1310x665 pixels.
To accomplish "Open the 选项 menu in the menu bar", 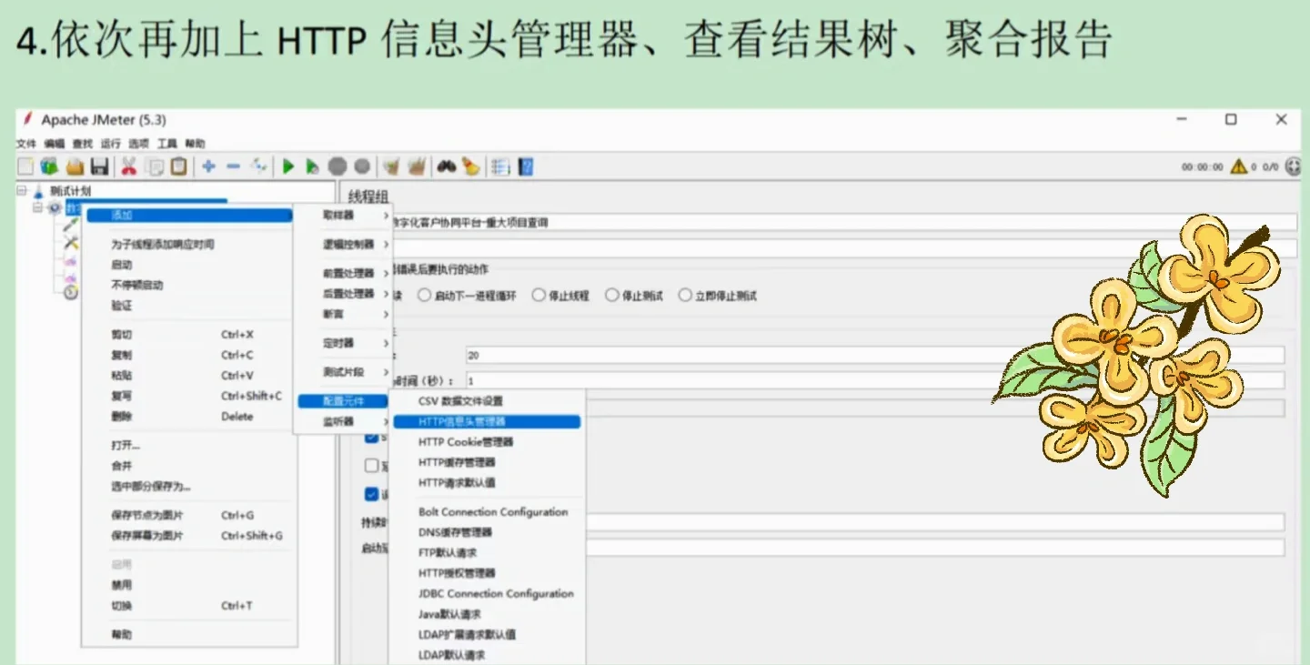I will pos(138,144).
